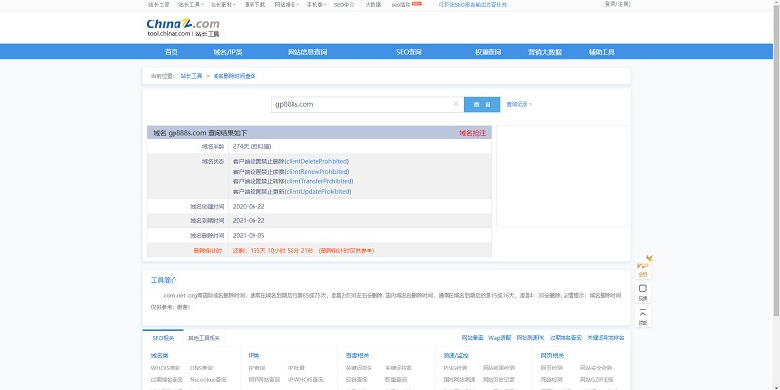
Task: Open 过期域名查询 link above tools list
Action: click(565, 337)
